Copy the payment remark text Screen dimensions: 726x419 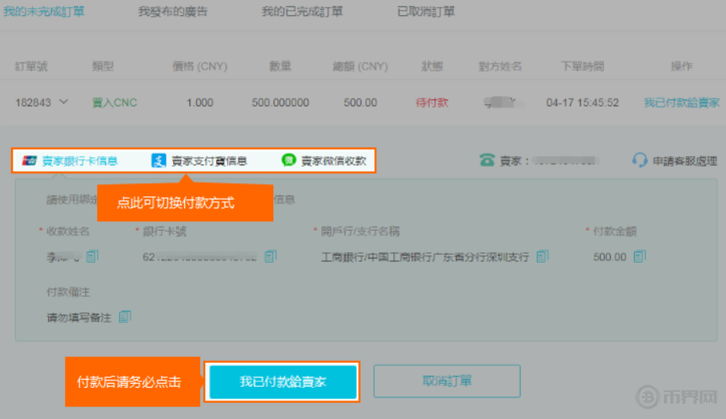click(x=124, y=316)
